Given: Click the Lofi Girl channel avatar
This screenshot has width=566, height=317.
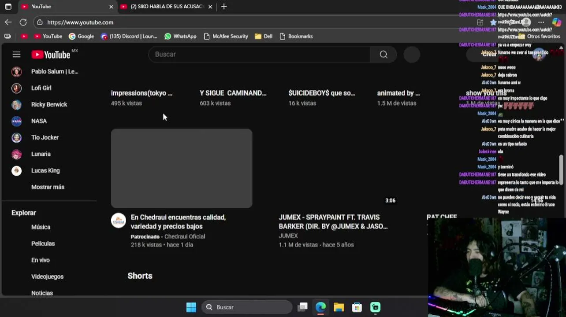Looking at the screenshot, I should point(16,88).
